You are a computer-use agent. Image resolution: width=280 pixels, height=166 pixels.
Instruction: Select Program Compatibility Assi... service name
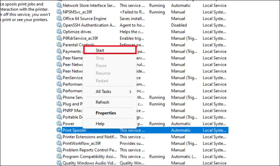tap(89, 157)
